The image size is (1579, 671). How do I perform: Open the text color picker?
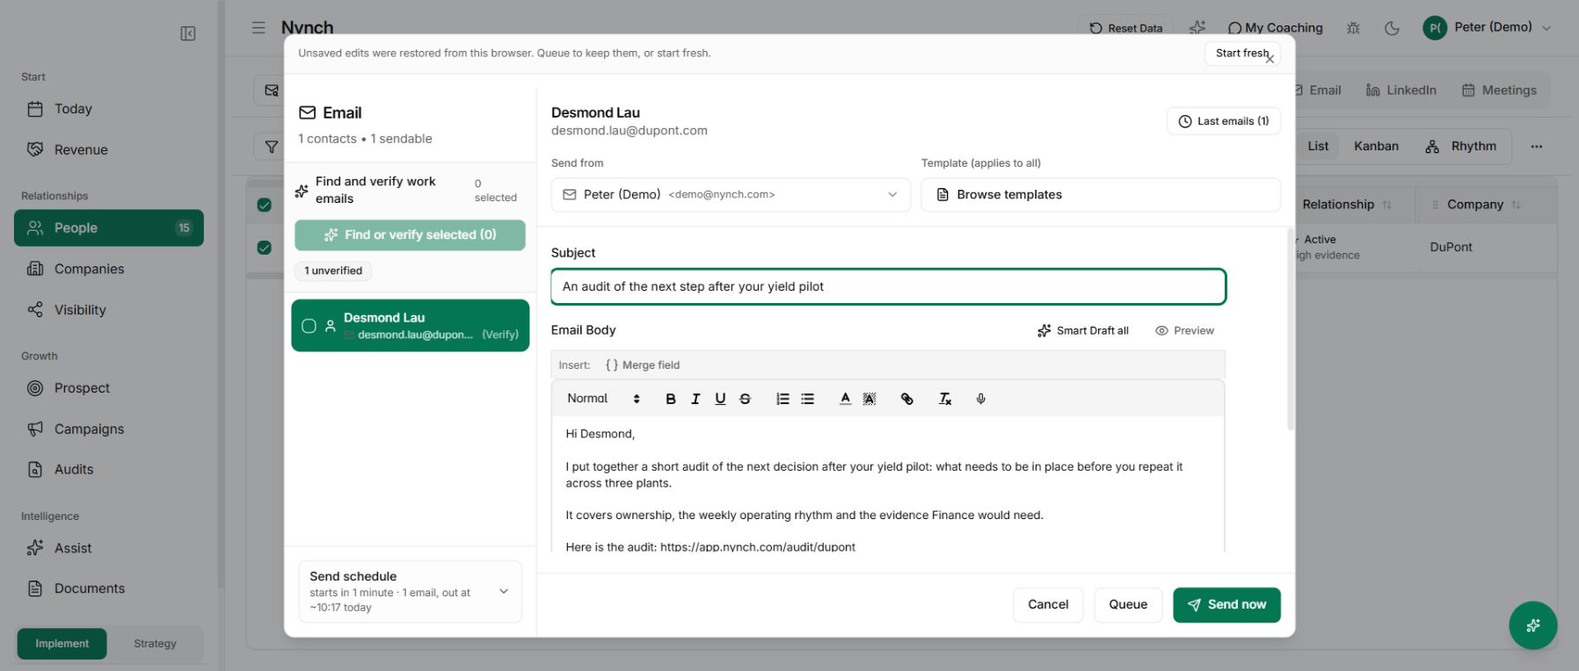[845, 399]
